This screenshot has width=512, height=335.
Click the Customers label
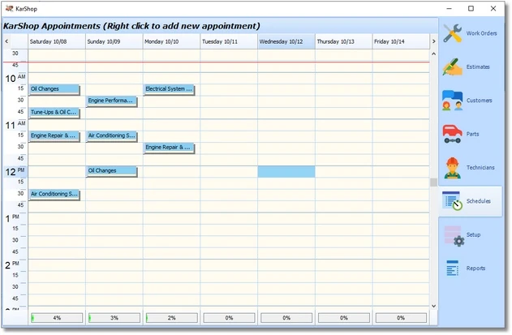click(479, 101)
